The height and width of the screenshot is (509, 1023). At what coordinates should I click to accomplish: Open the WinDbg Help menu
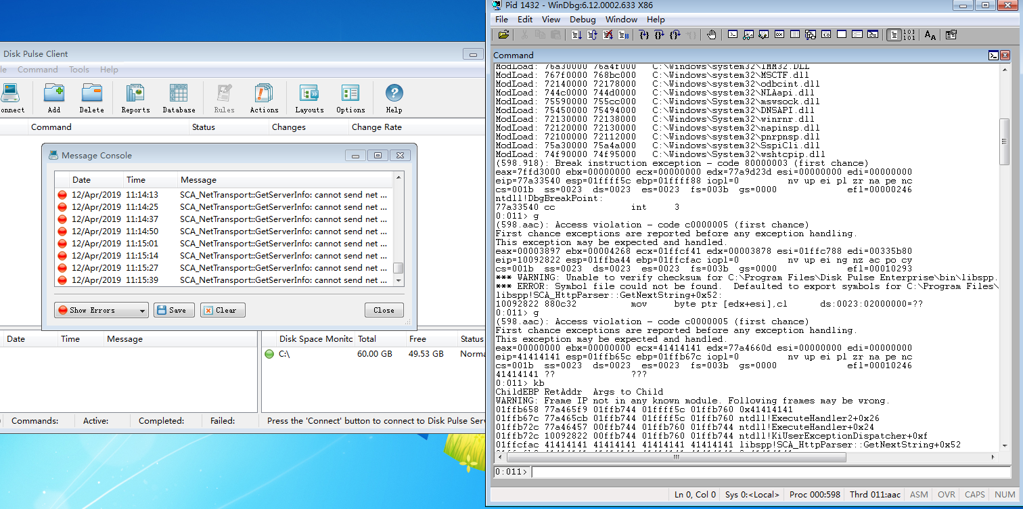click(x=656, y=20)
